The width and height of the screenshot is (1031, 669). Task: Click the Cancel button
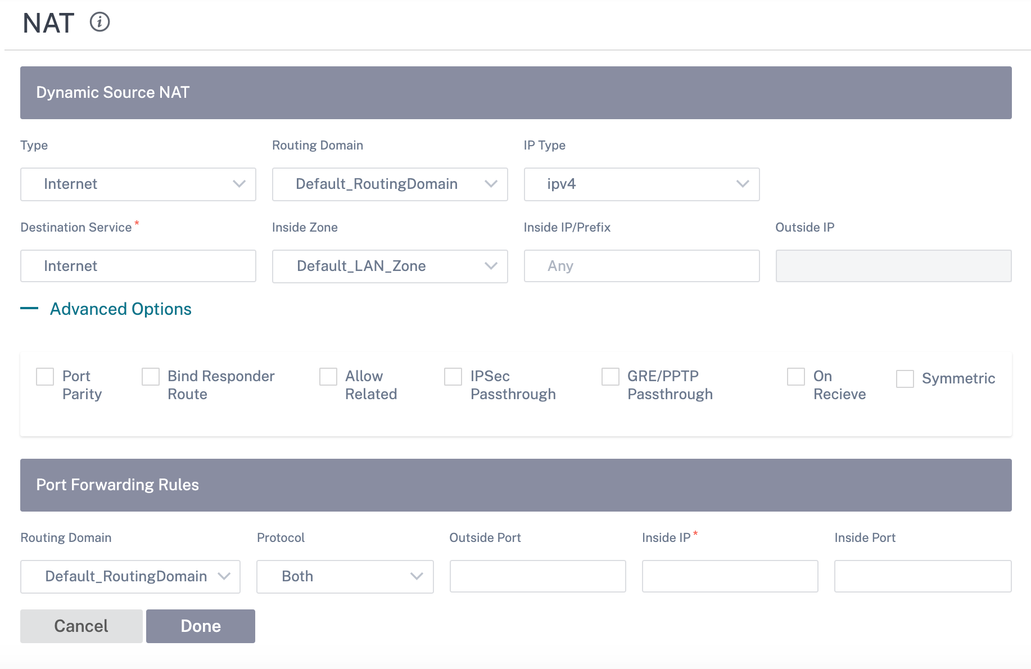point(82,626)
